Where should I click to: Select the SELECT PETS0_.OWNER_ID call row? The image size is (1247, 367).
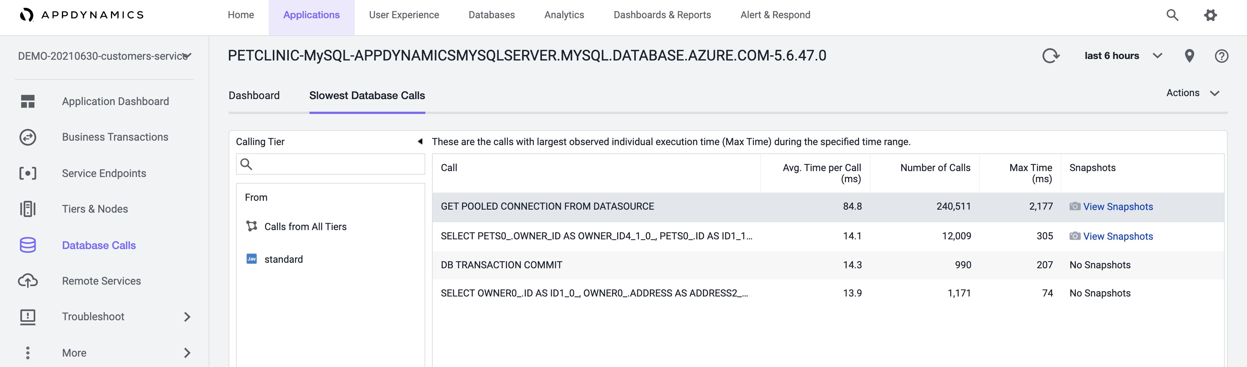click(x=828, y=236)
